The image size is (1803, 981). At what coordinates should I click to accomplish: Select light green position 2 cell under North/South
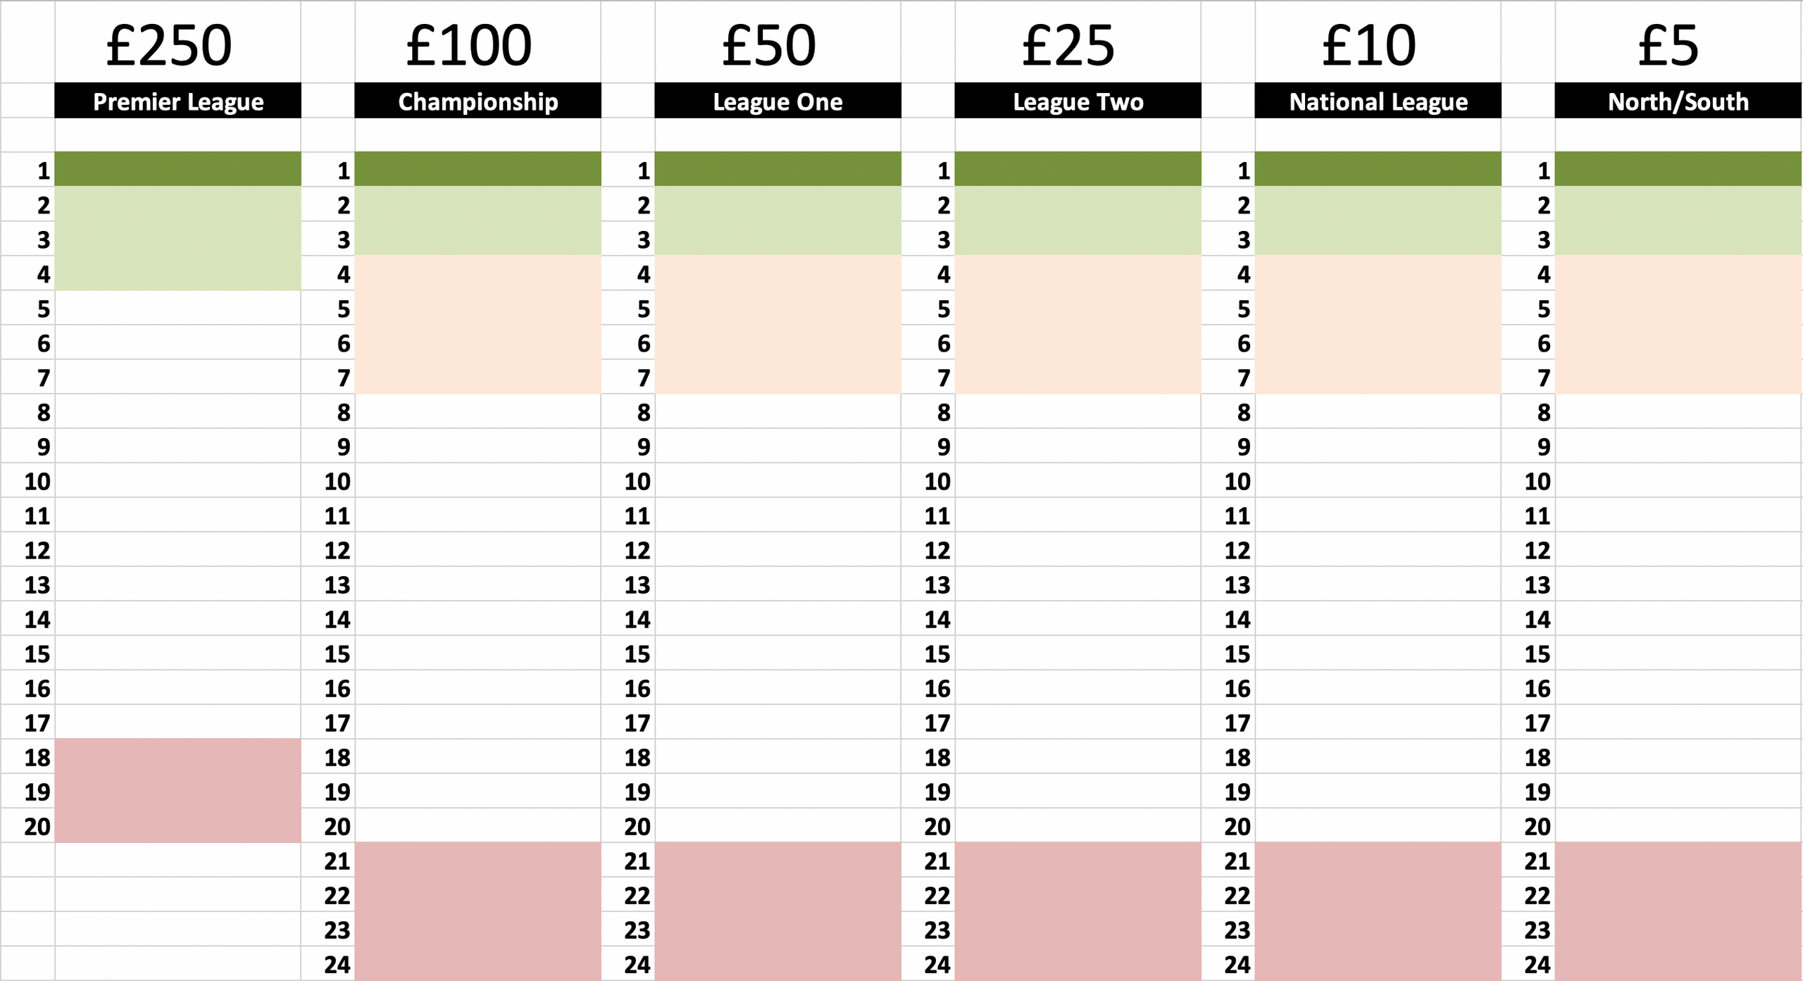click(1678, 204)
